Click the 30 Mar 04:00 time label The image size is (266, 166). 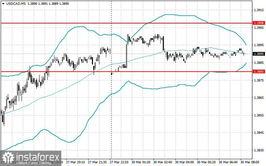184,162
